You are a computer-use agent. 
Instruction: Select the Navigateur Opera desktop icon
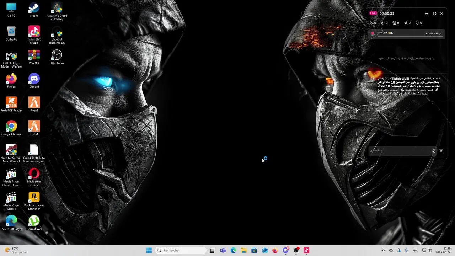(x=34, y=177)
